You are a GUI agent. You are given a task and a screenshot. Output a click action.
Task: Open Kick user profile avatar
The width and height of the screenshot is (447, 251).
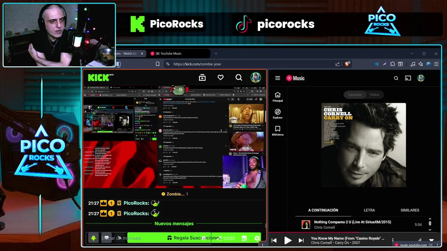point(256,77)
